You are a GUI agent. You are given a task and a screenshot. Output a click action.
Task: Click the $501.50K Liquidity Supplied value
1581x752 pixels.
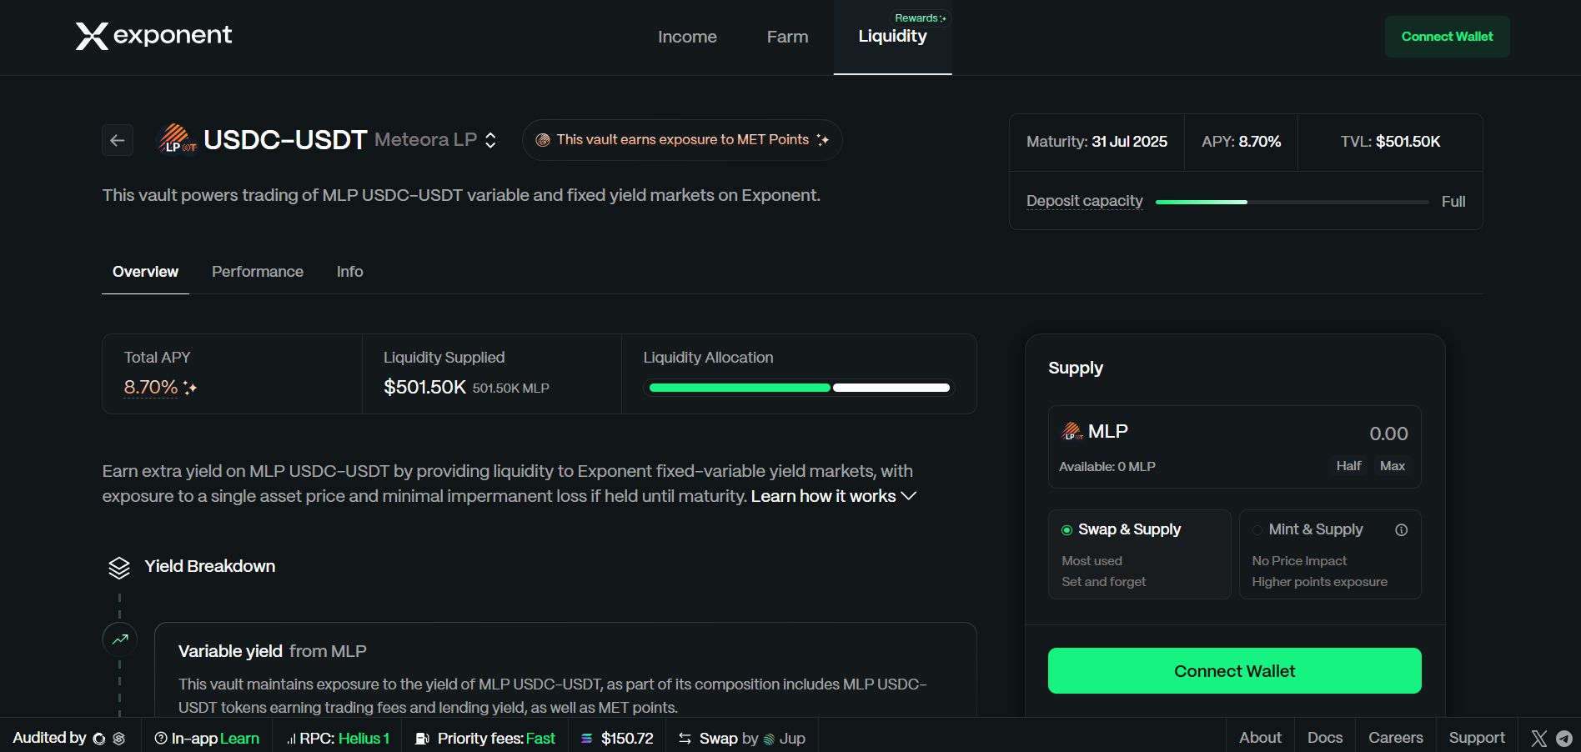click(x=424, y=388)
